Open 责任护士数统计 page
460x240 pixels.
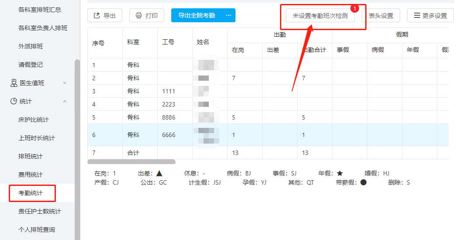[x=40, y=211]
